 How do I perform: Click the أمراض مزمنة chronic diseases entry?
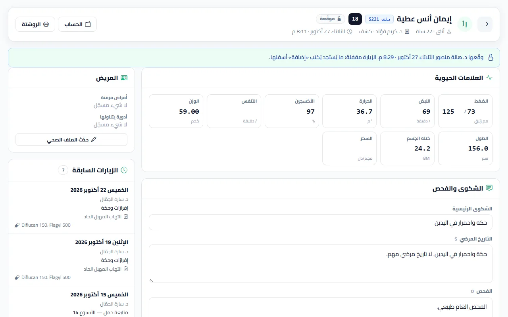pos(71,101)
